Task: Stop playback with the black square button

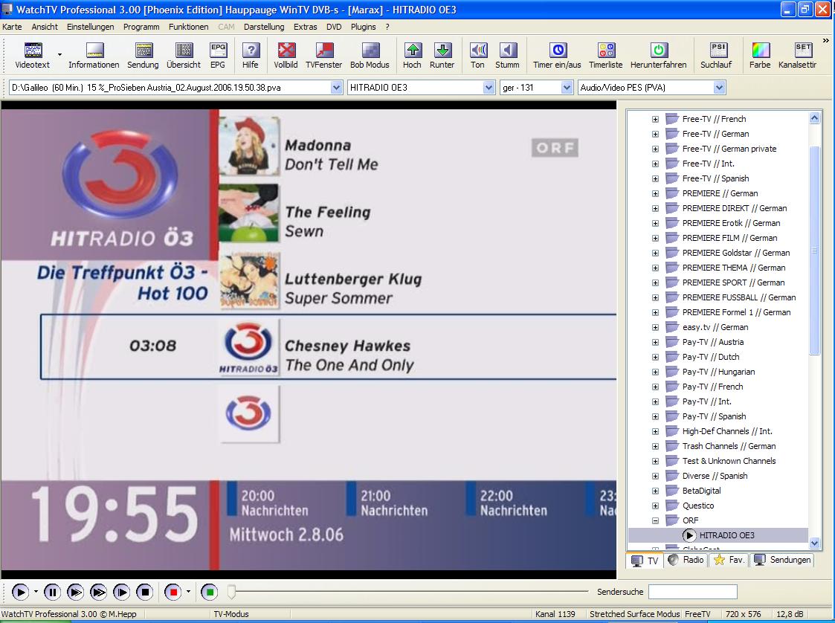Action: pyautogui.click(x=145, y=592)
